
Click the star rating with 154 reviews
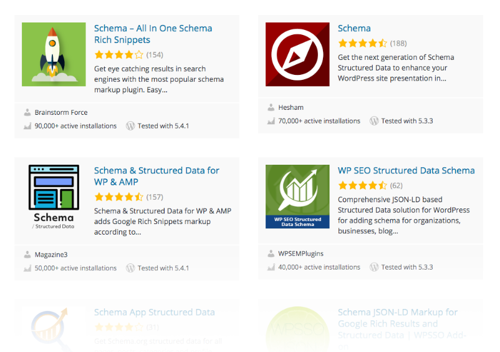click(119, 55)
